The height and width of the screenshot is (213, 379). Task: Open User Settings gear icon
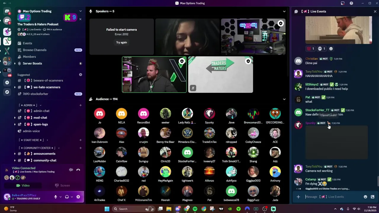pyautogui.click(x=78, y=197)
